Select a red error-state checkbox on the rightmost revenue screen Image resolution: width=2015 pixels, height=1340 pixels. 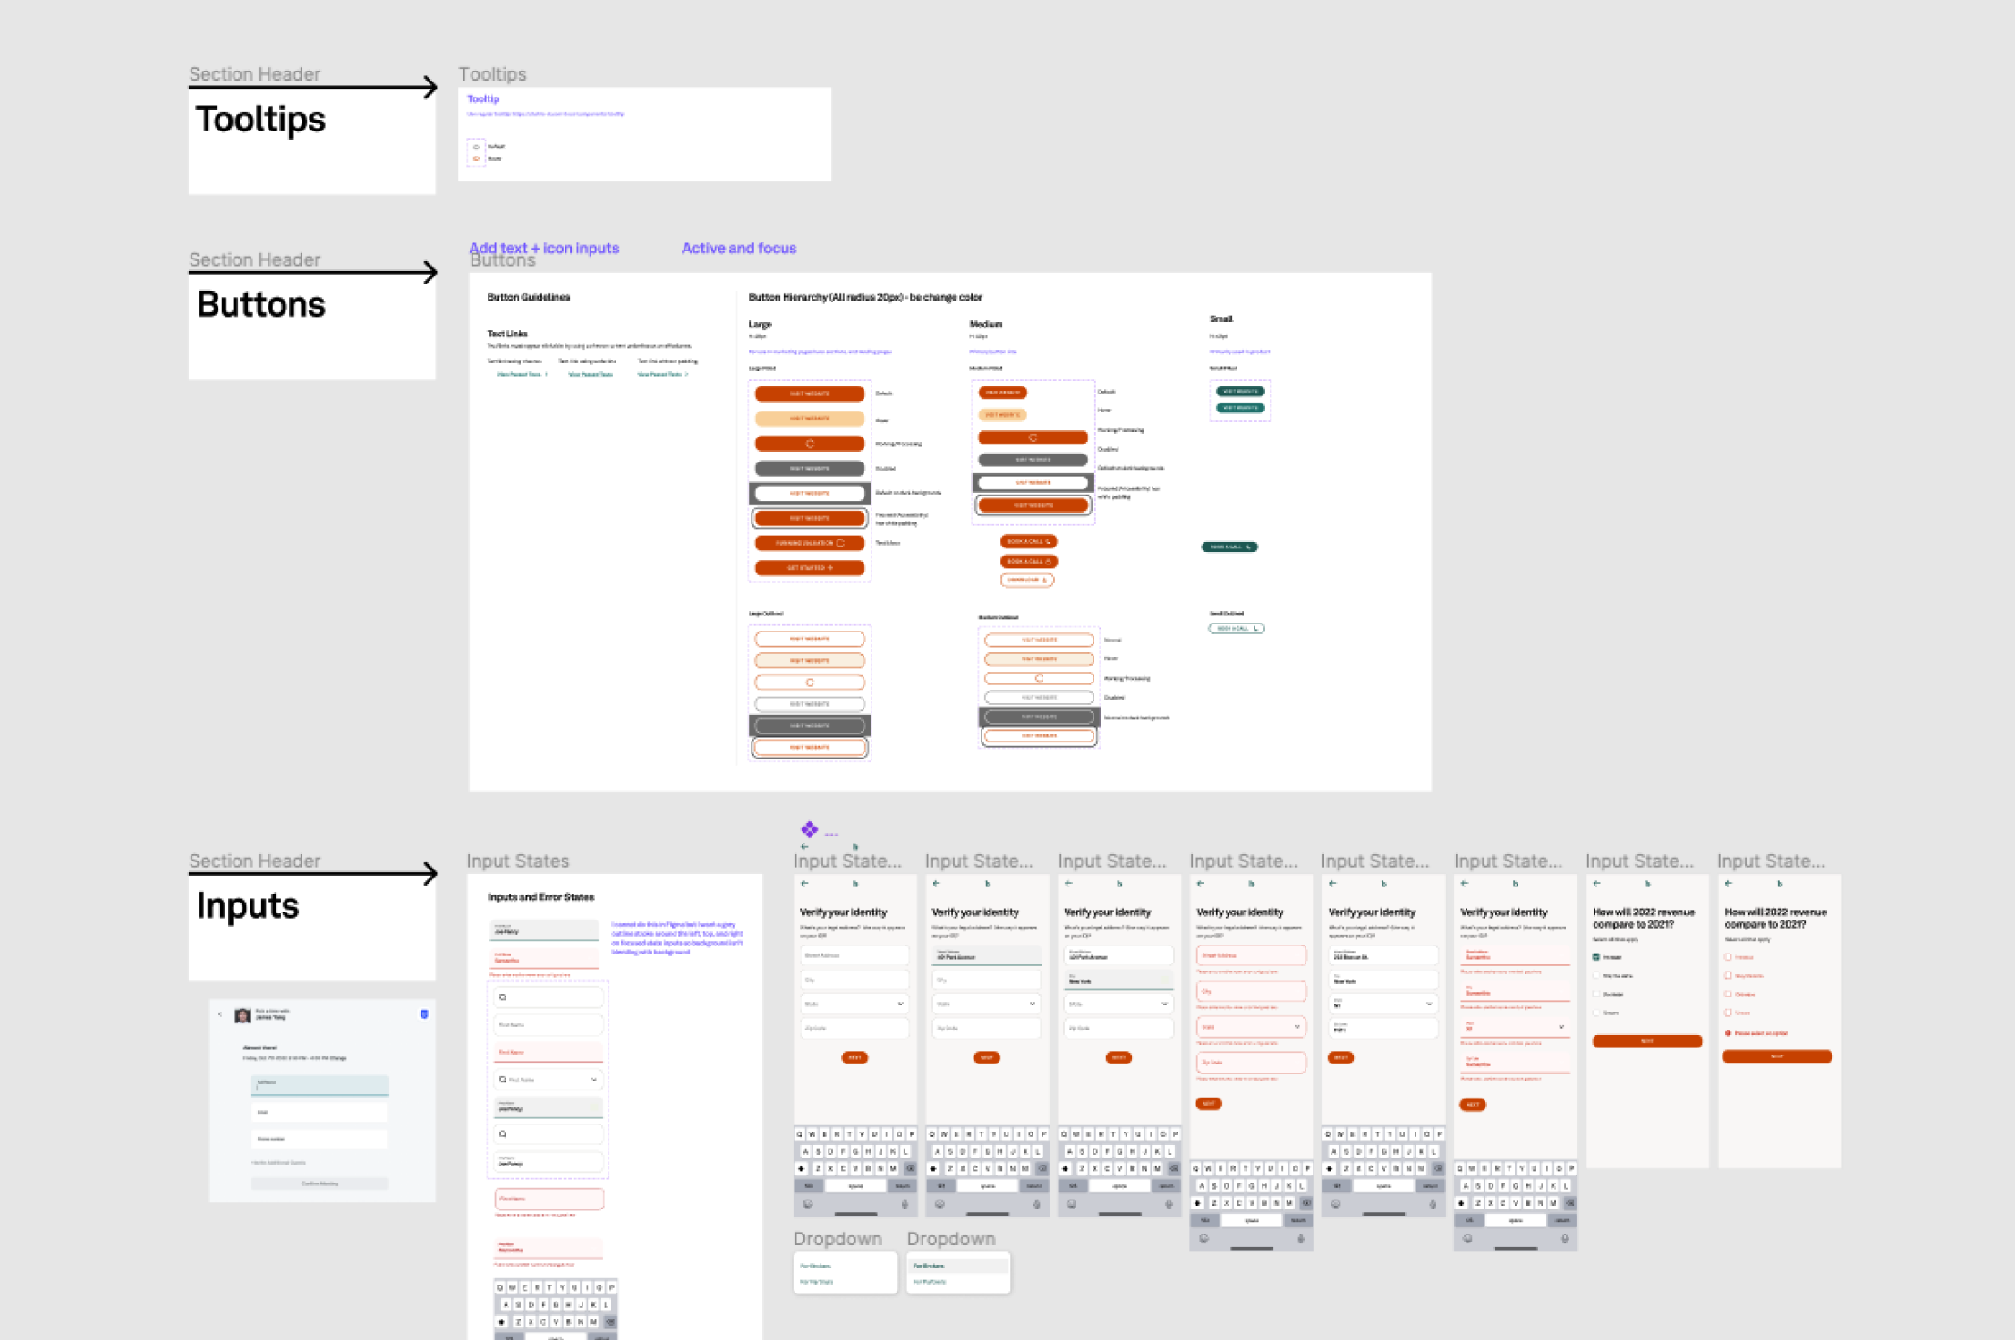pyautogui.click(x=1728, y=957)
